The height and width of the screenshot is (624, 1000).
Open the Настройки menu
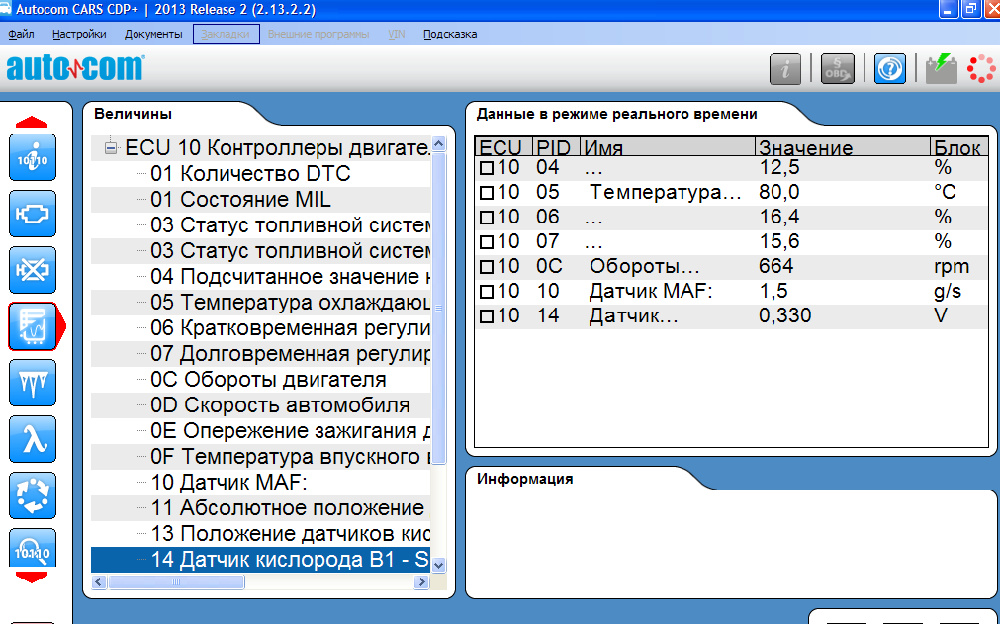[79, 34]
